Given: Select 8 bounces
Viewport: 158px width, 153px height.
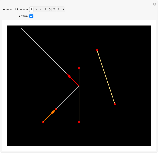Looking at the screenshot, I should point(59,9).
